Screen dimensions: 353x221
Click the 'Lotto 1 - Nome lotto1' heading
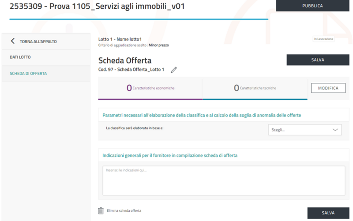pos(120,39)
